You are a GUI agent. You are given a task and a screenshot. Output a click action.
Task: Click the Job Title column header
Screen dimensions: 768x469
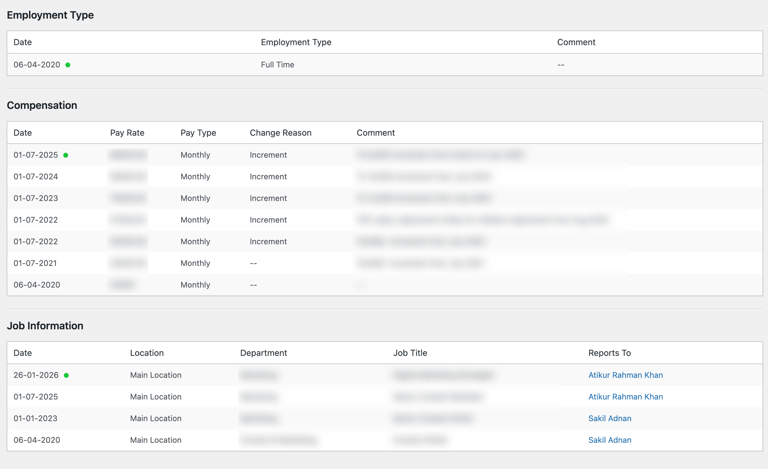(x=410, y=353)
